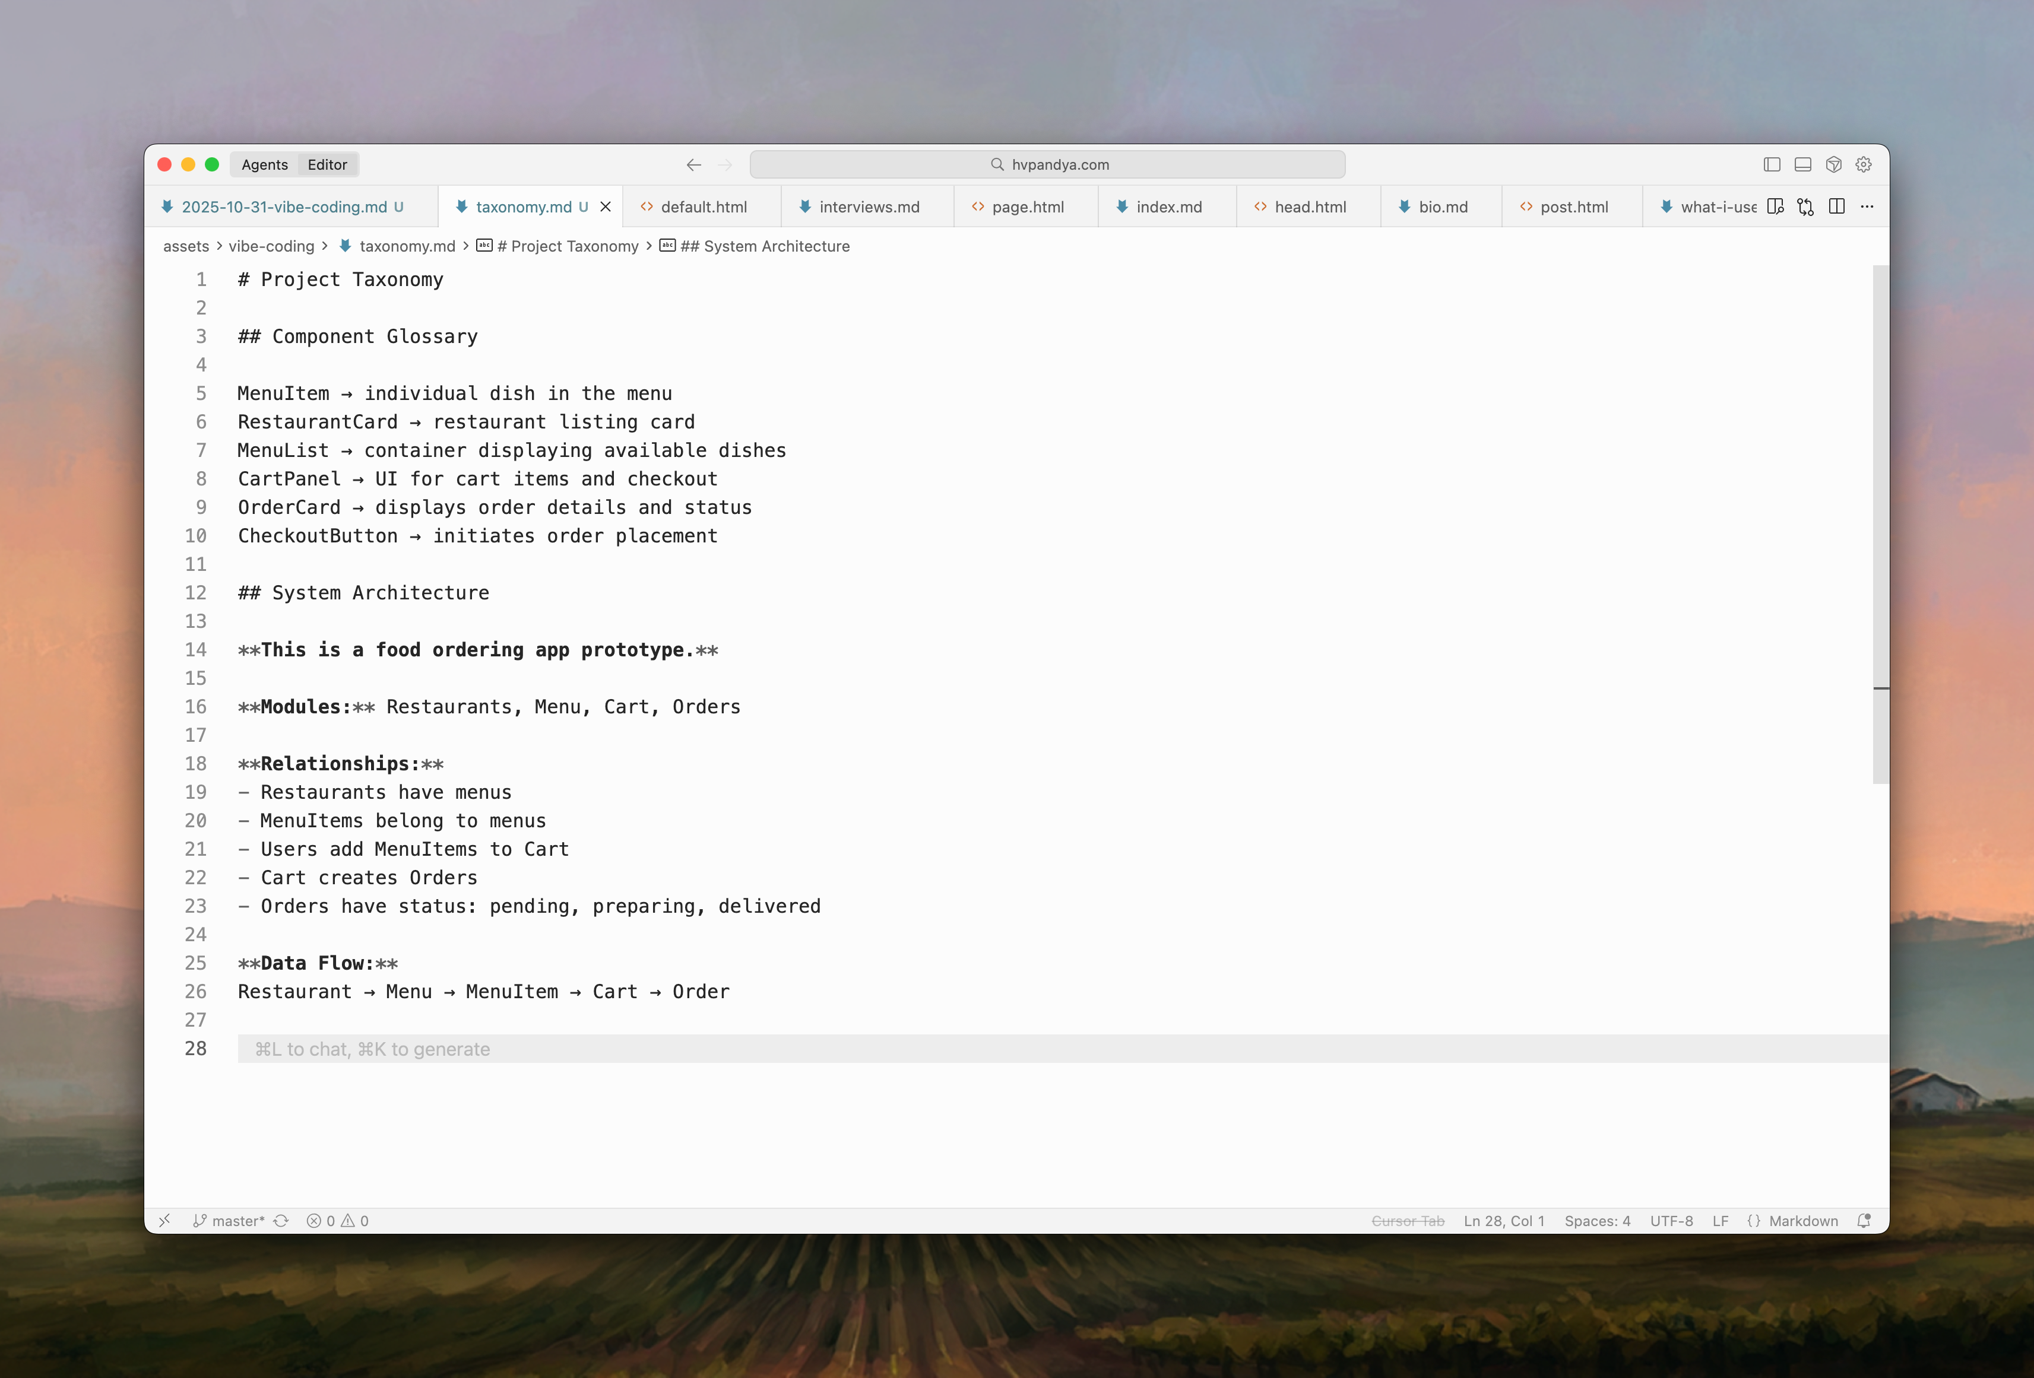Click the synchronize changes icon
The width and height of the screenshot is (2034, 1378).
pyautogui.click(x=281, y=1221)
